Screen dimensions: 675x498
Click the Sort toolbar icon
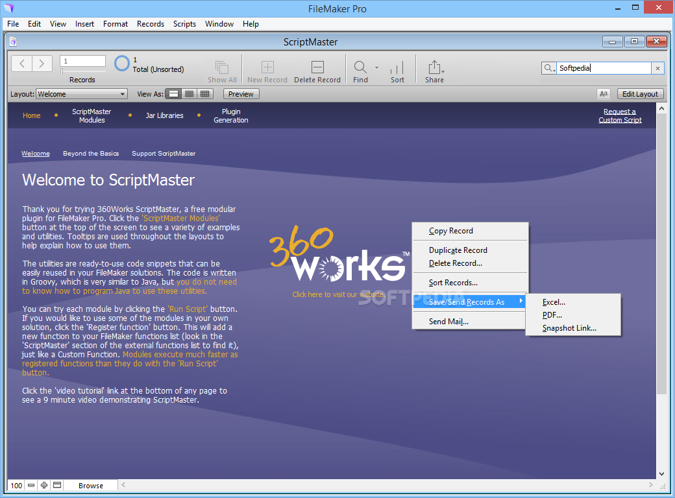coord(397,67)
